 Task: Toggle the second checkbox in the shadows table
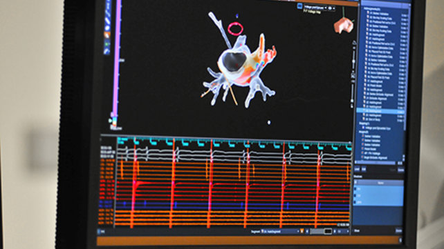pyautogui.click(x=355, y=195)
